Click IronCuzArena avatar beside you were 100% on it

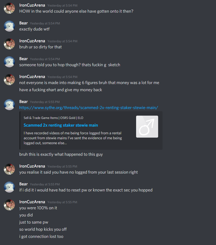(9, 205)
